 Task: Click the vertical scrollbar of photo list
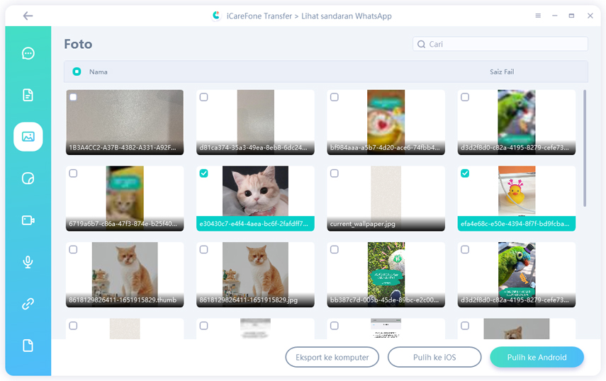pos(585,147)
